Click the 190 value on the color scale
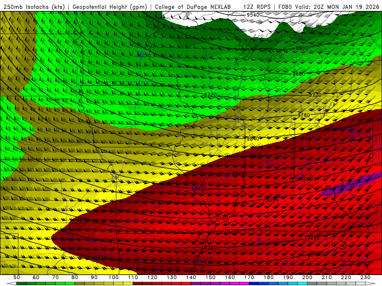Viewport: 382px width, 286px height. (x=288, y=277)
